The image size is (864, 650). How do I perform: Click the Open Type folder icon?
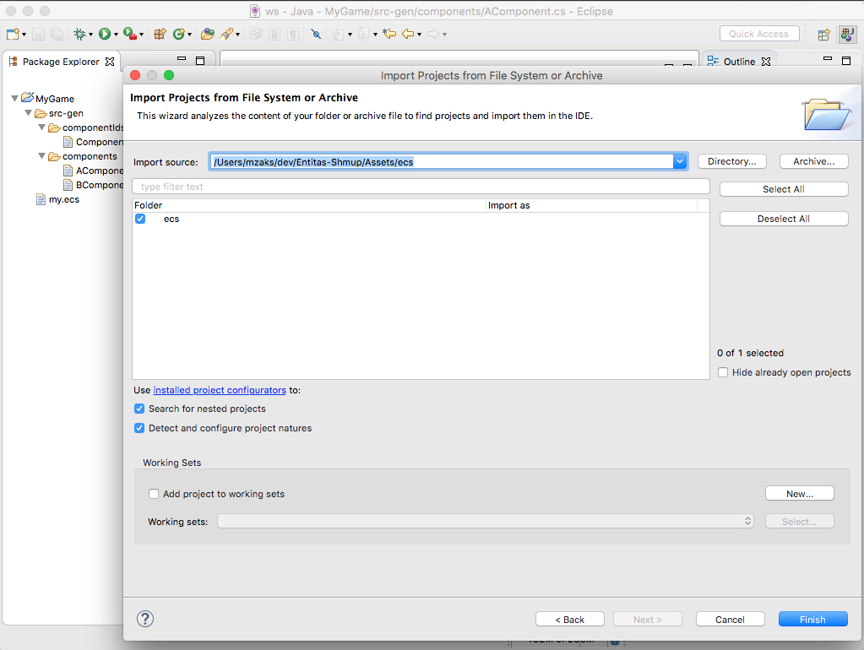click(x=207, y=34)
